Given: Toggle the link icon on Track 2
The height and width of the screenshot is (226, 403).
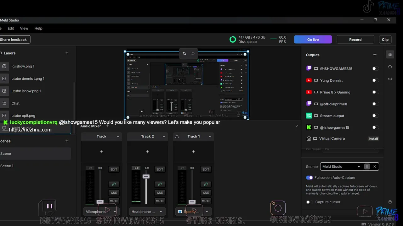Looking at the screenshot, I should (x=160, y=184).
